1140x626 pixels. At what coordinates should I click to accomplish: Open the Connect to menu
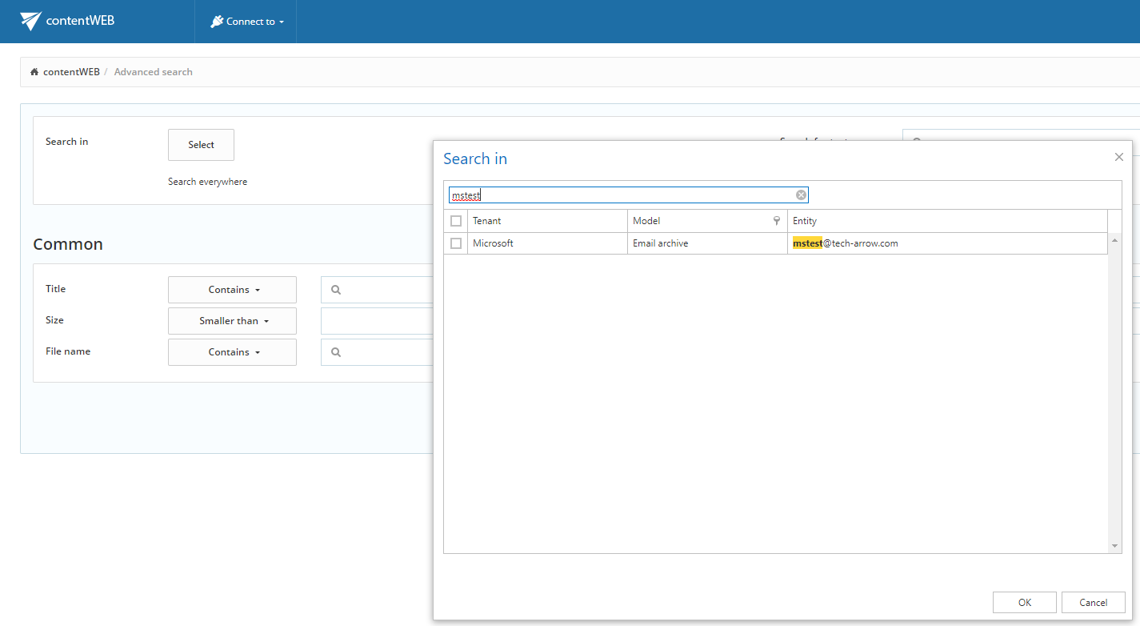(254, 22)
